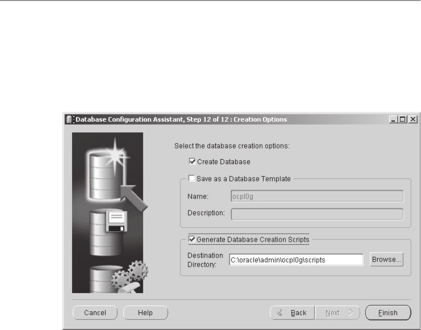Viewport: 421px width, 330px height.
Task: Minimize the Database Configuration Assistant window
Action: pyautogui.click(x=394, y=119)
